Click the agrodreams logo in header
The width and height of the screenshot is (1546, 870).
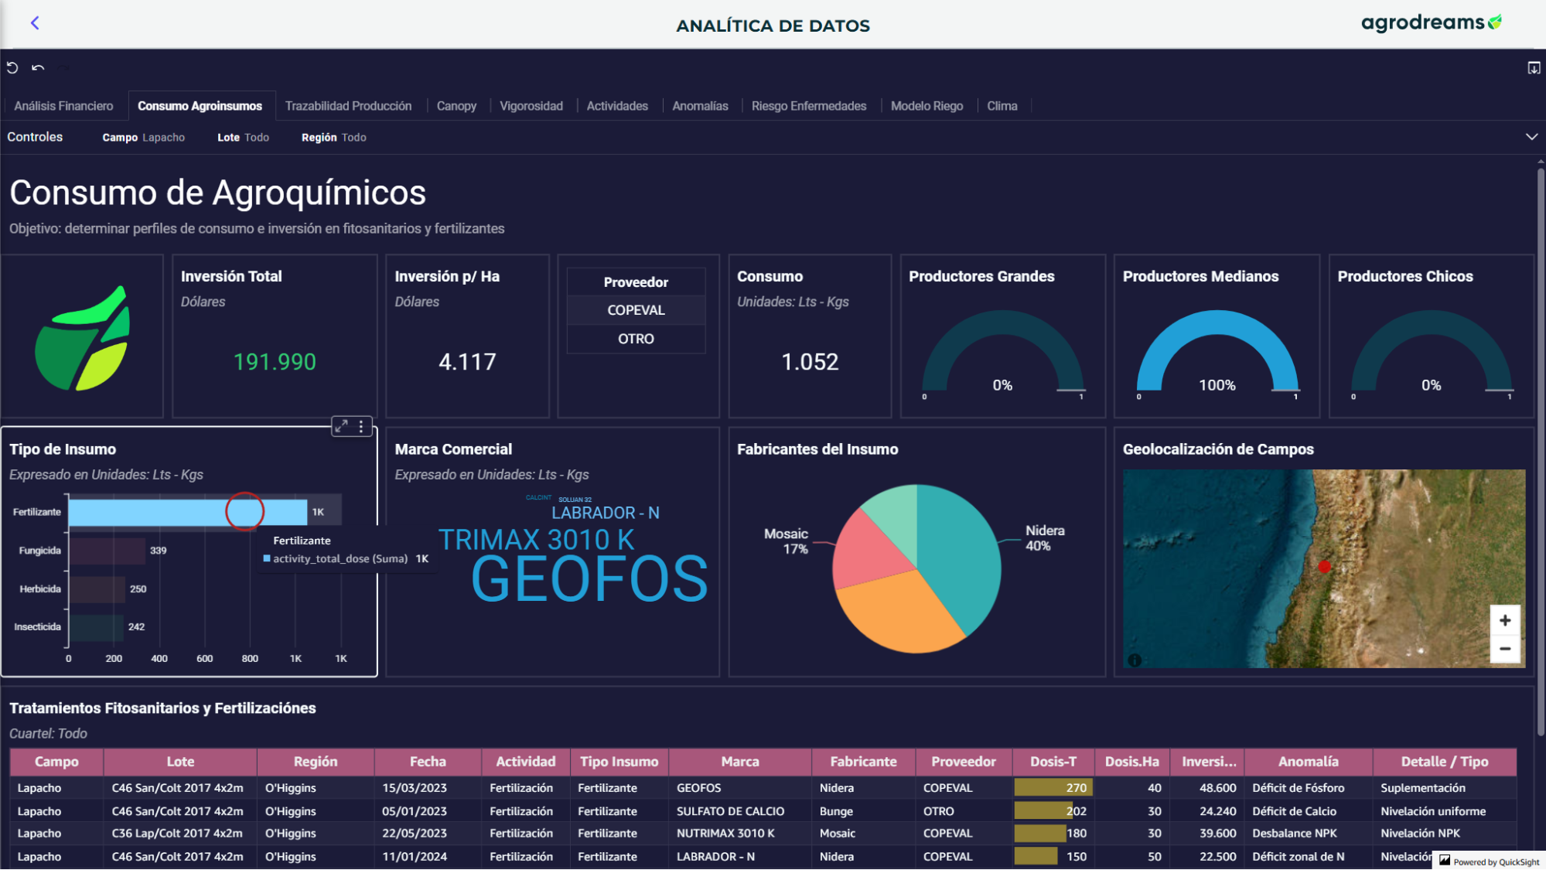point(1431,22)
